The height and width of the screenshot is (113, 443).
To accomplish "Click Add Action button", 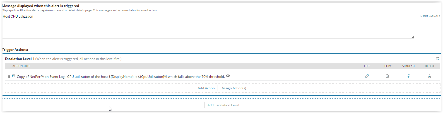I will click(206, 88).
